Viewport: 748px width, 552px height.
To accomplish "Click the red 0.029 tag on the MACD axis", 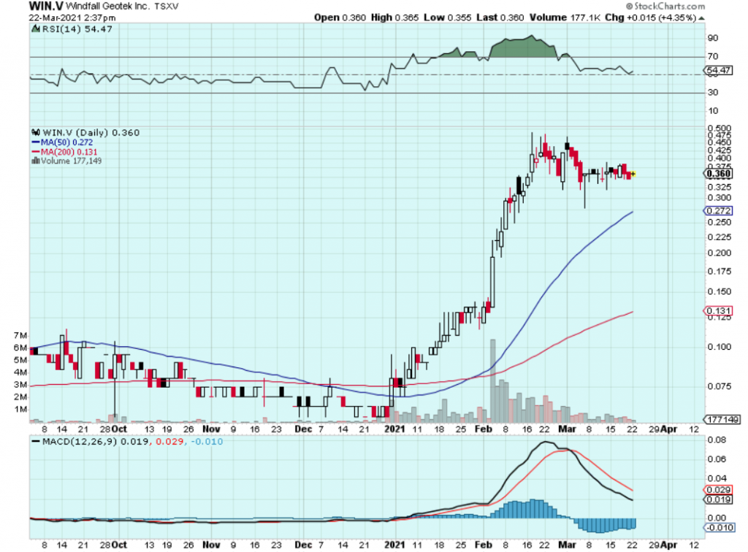I will pos(719,490).
